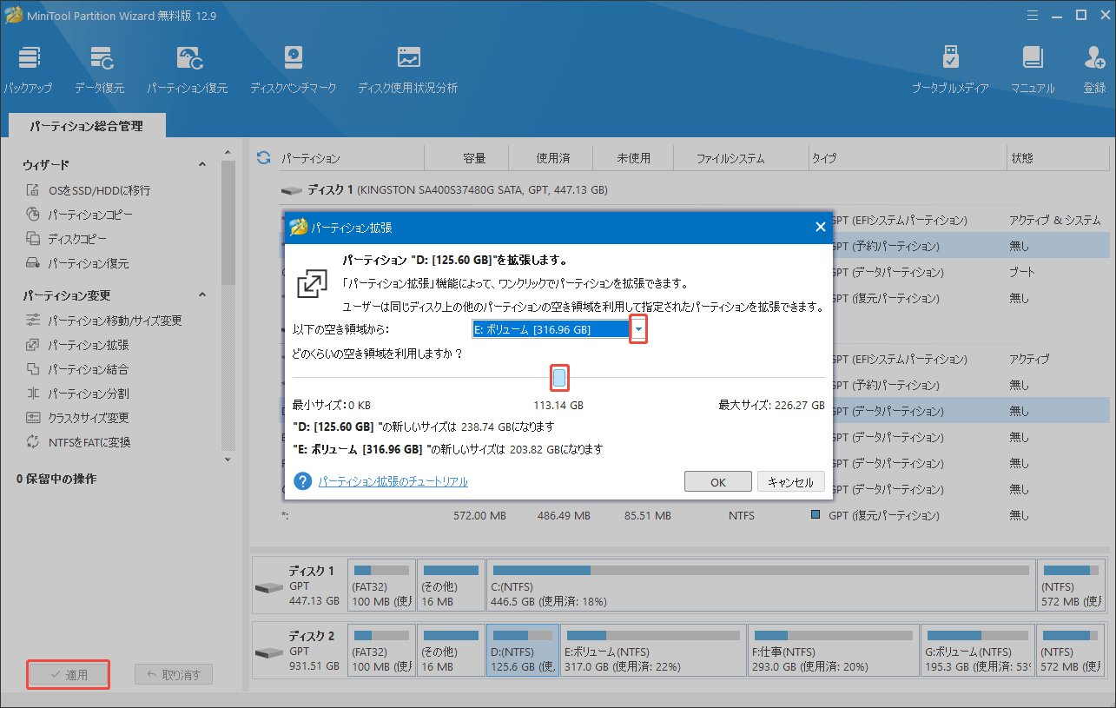
Task: Click the sidebar vertical scrollbar
Action: (228, 224)
